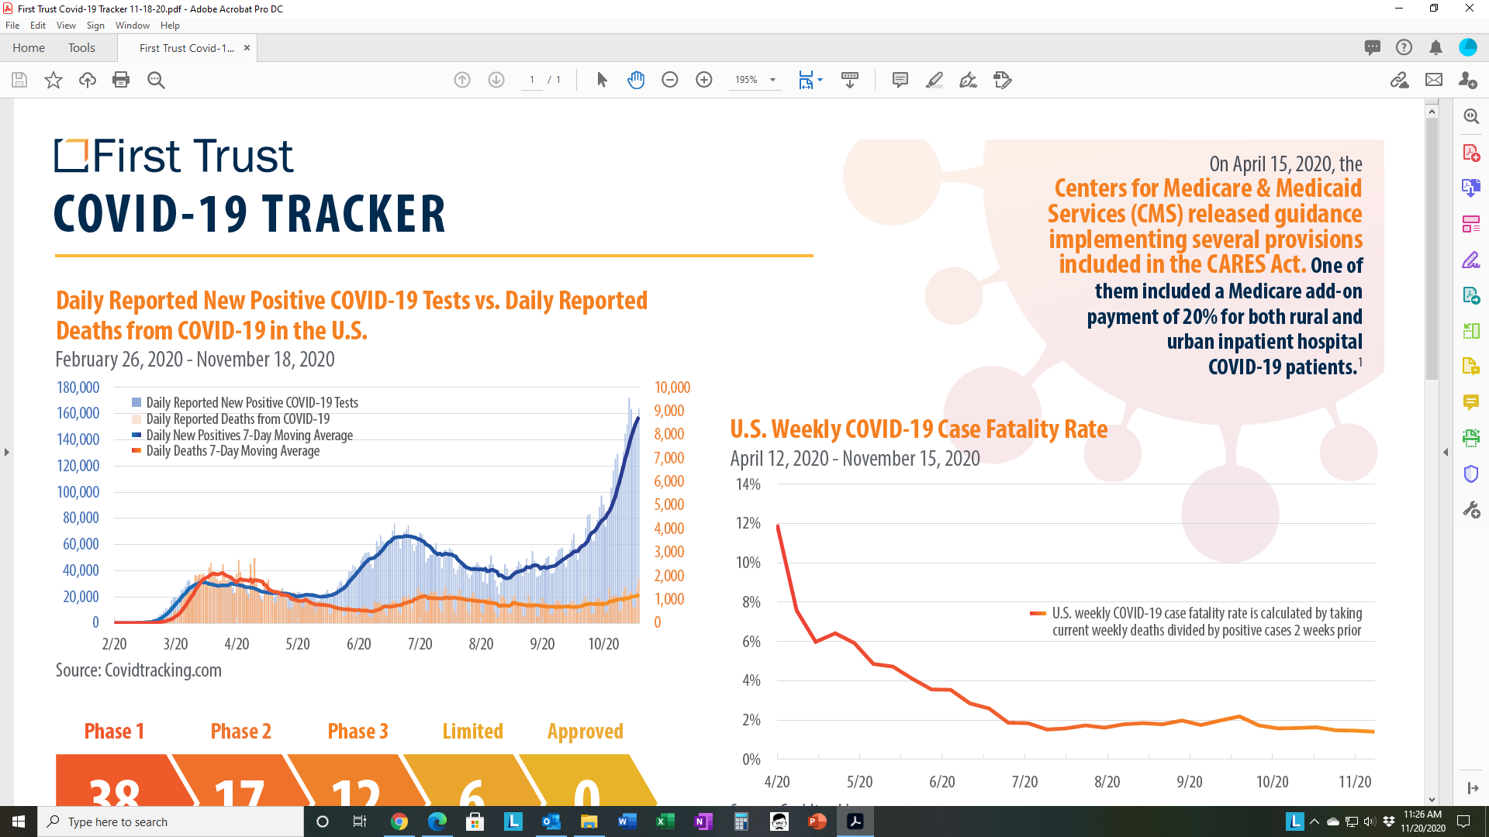The width and height of the screenshot is (1489, 837).
Task: Click the read mode toolbar icon
Action: [x=850, y=80]
